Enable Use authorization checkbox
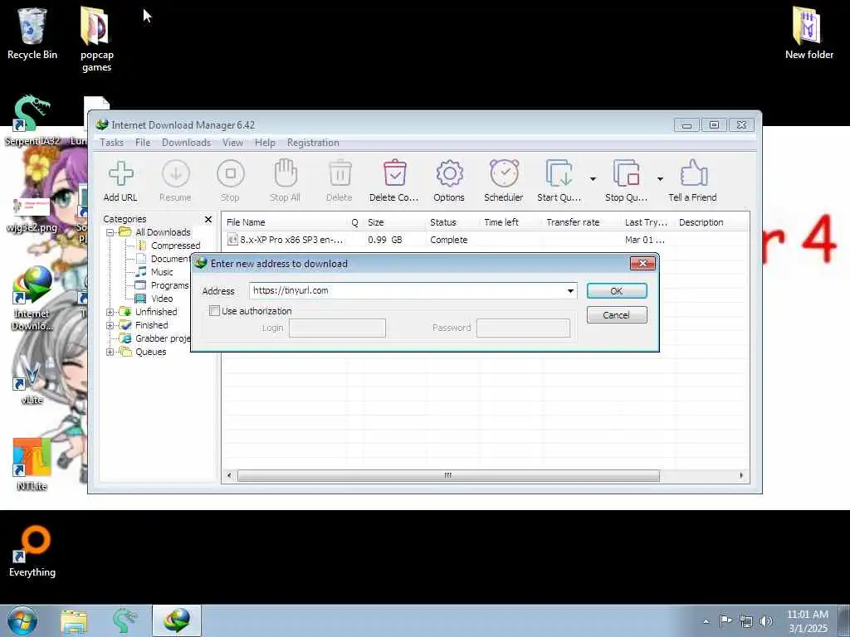The width and height of the screenshot is (850, 637). click(215, 311)
